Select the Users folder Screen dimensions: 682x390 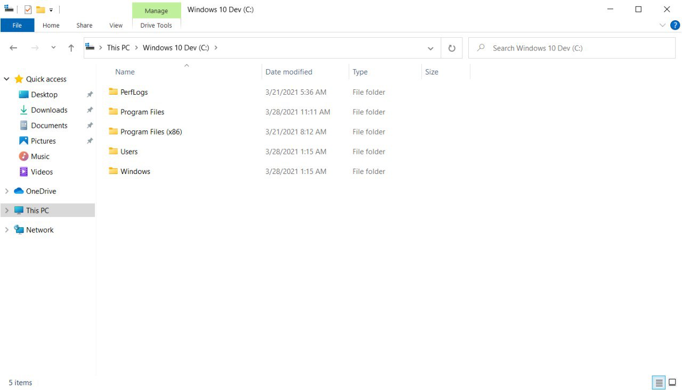129,152
